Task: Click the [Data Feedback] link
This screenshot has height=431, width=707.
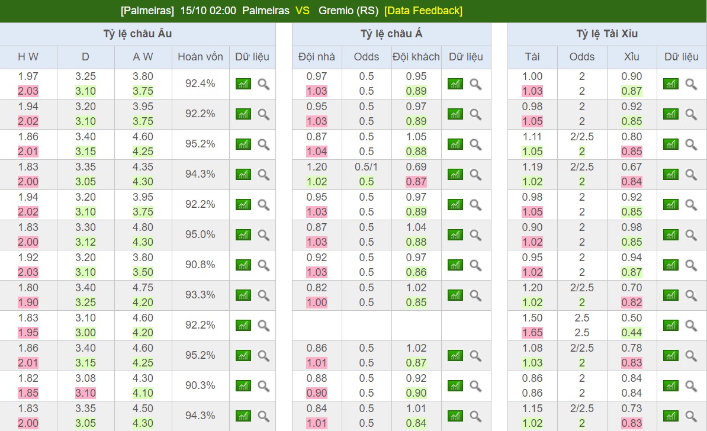Action: point(423,11)
